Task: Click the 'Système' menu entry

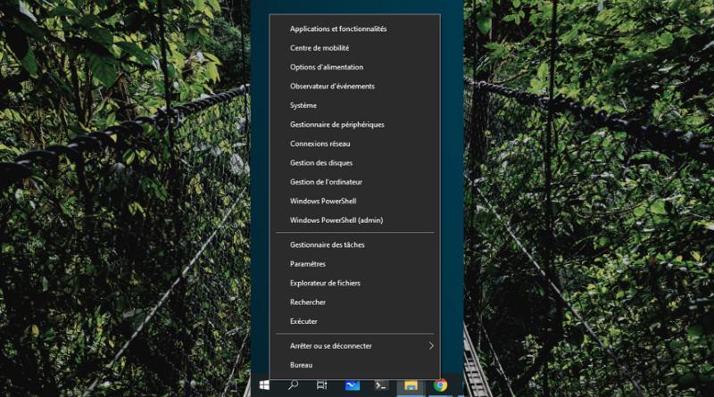Action: tap(303, 105)
